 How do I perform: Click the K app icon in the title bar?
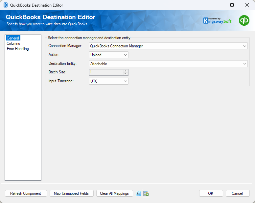pyautogui.click(x=6, y=5)
